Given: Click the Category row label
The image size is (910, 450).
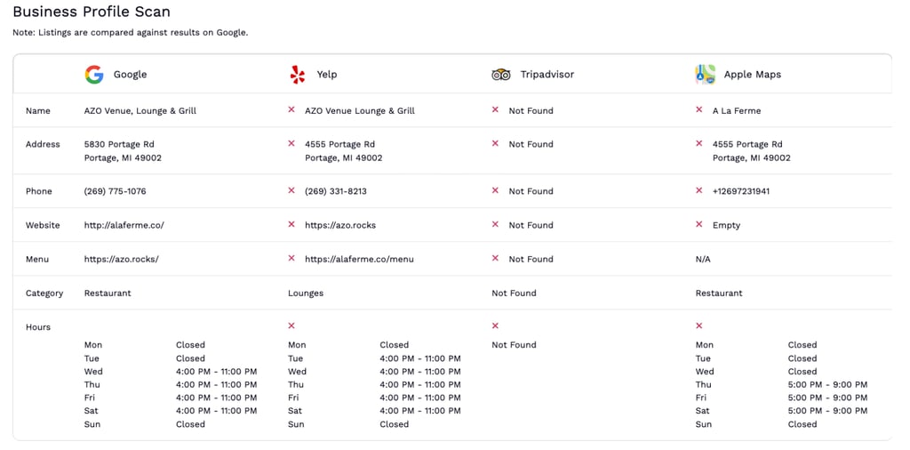Looking at the screenshot, I should [44, 293].
